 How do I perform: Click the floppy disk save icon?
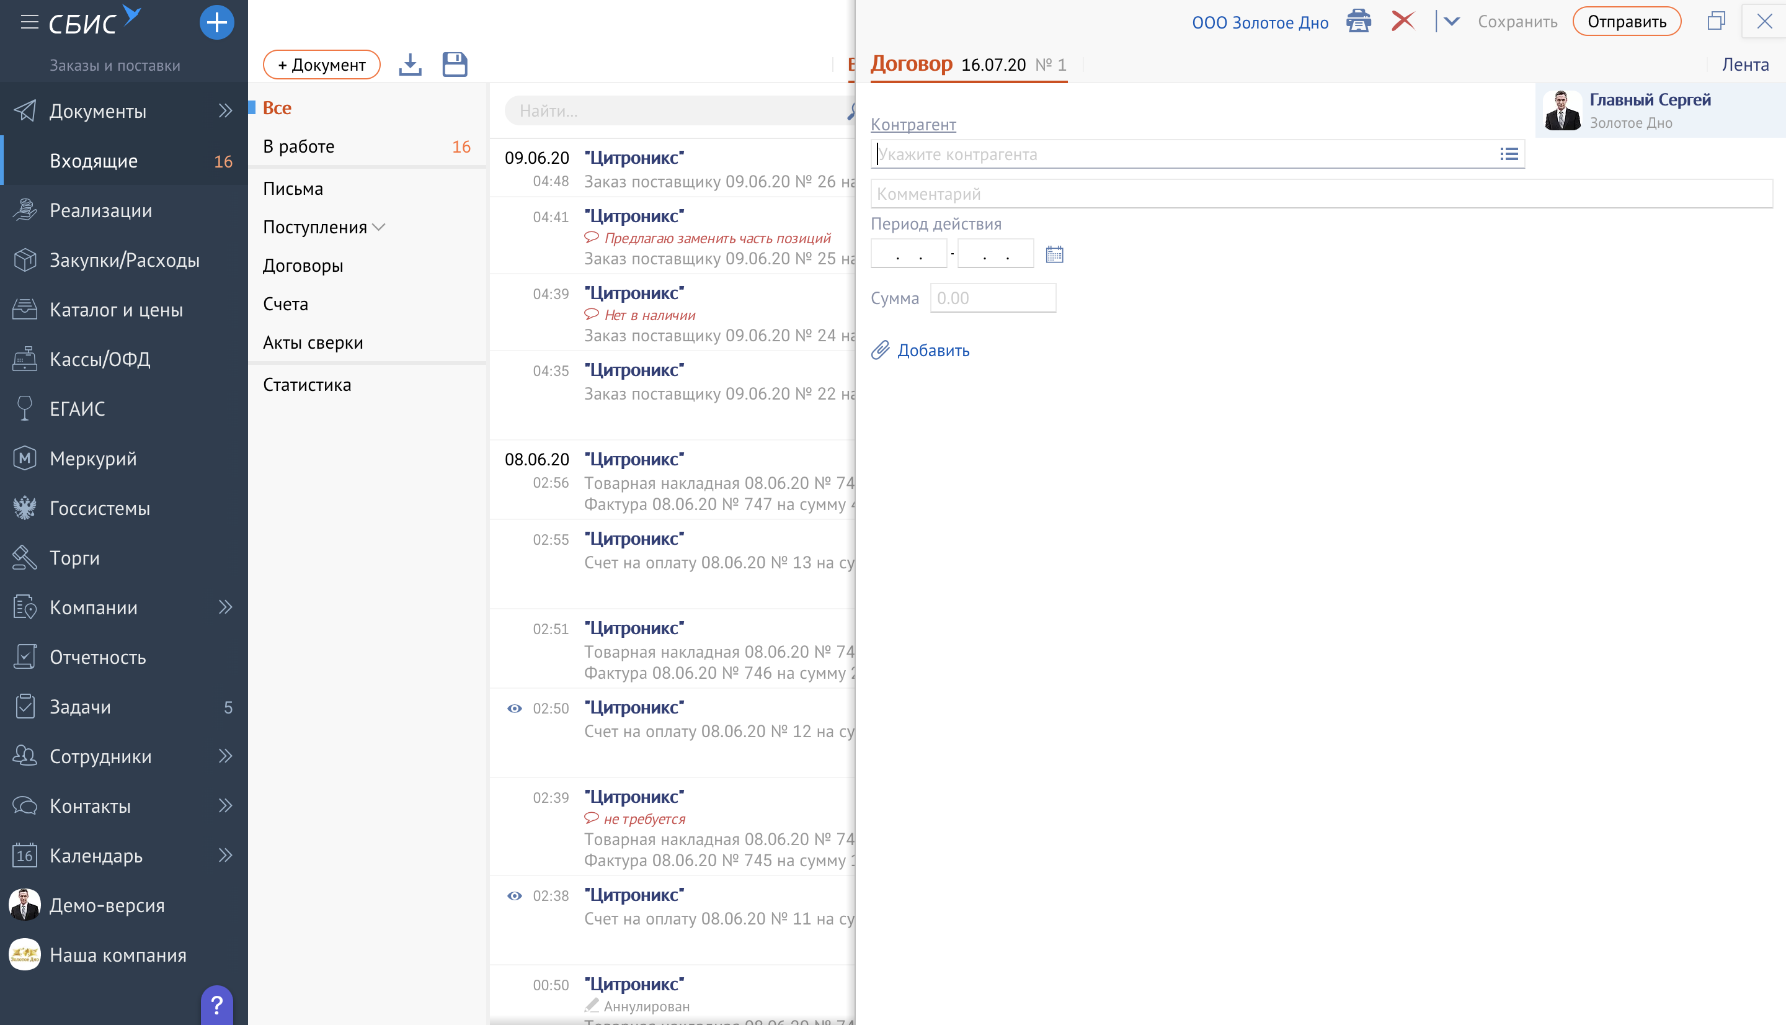pyautogui.click(x=455, y=65)
